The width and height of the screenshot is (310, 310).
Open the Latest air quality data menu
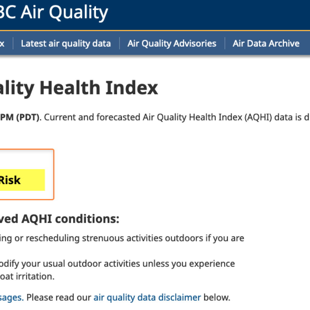[x=66, y=44]
